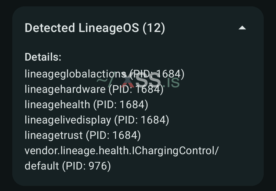Select the "Details:" label

coord(43,57)
